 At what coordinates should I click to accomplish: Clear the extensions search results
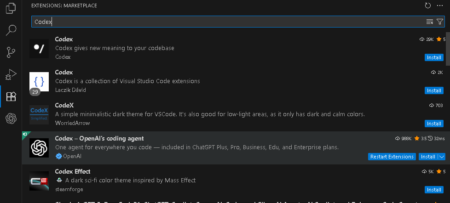tap(430, 22)
